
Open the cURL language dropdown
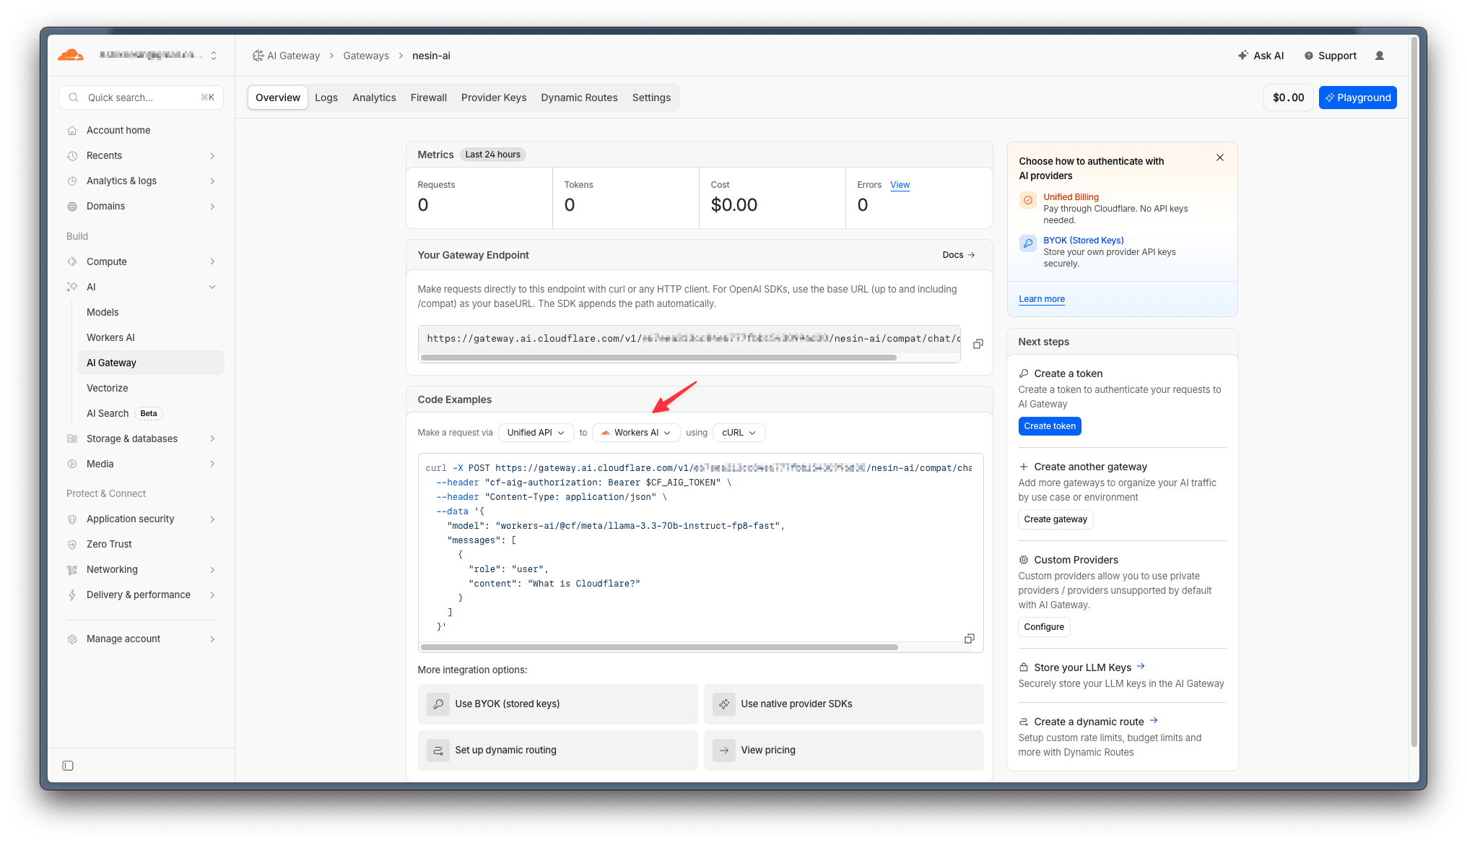(x=739, y=433)
